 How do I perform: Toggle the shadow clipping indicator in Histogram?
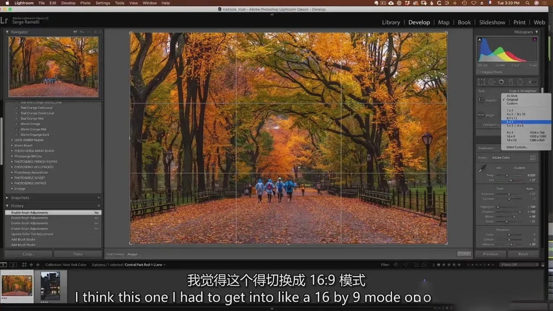[x=479, y=39]
